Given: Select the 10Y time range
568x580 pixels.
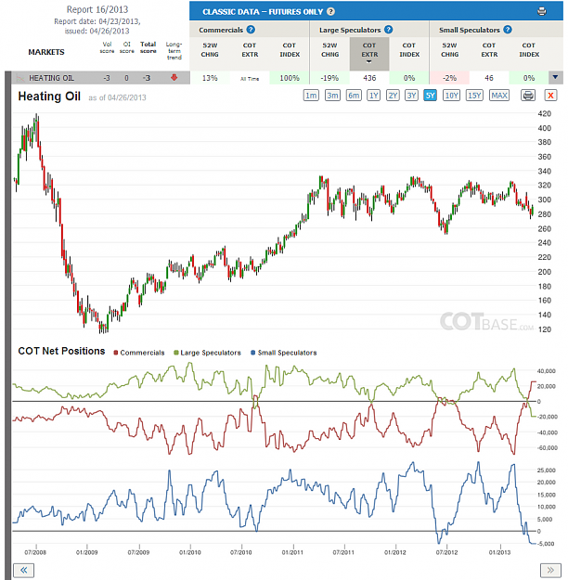Looking at the screenshot, I should click(x=451, y=96).
